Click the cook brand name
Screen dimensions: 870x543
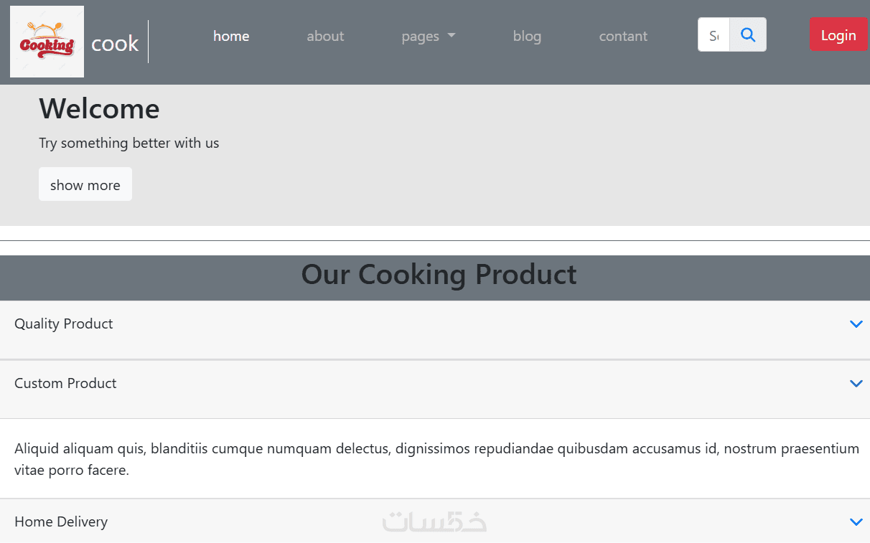point(115,44)
